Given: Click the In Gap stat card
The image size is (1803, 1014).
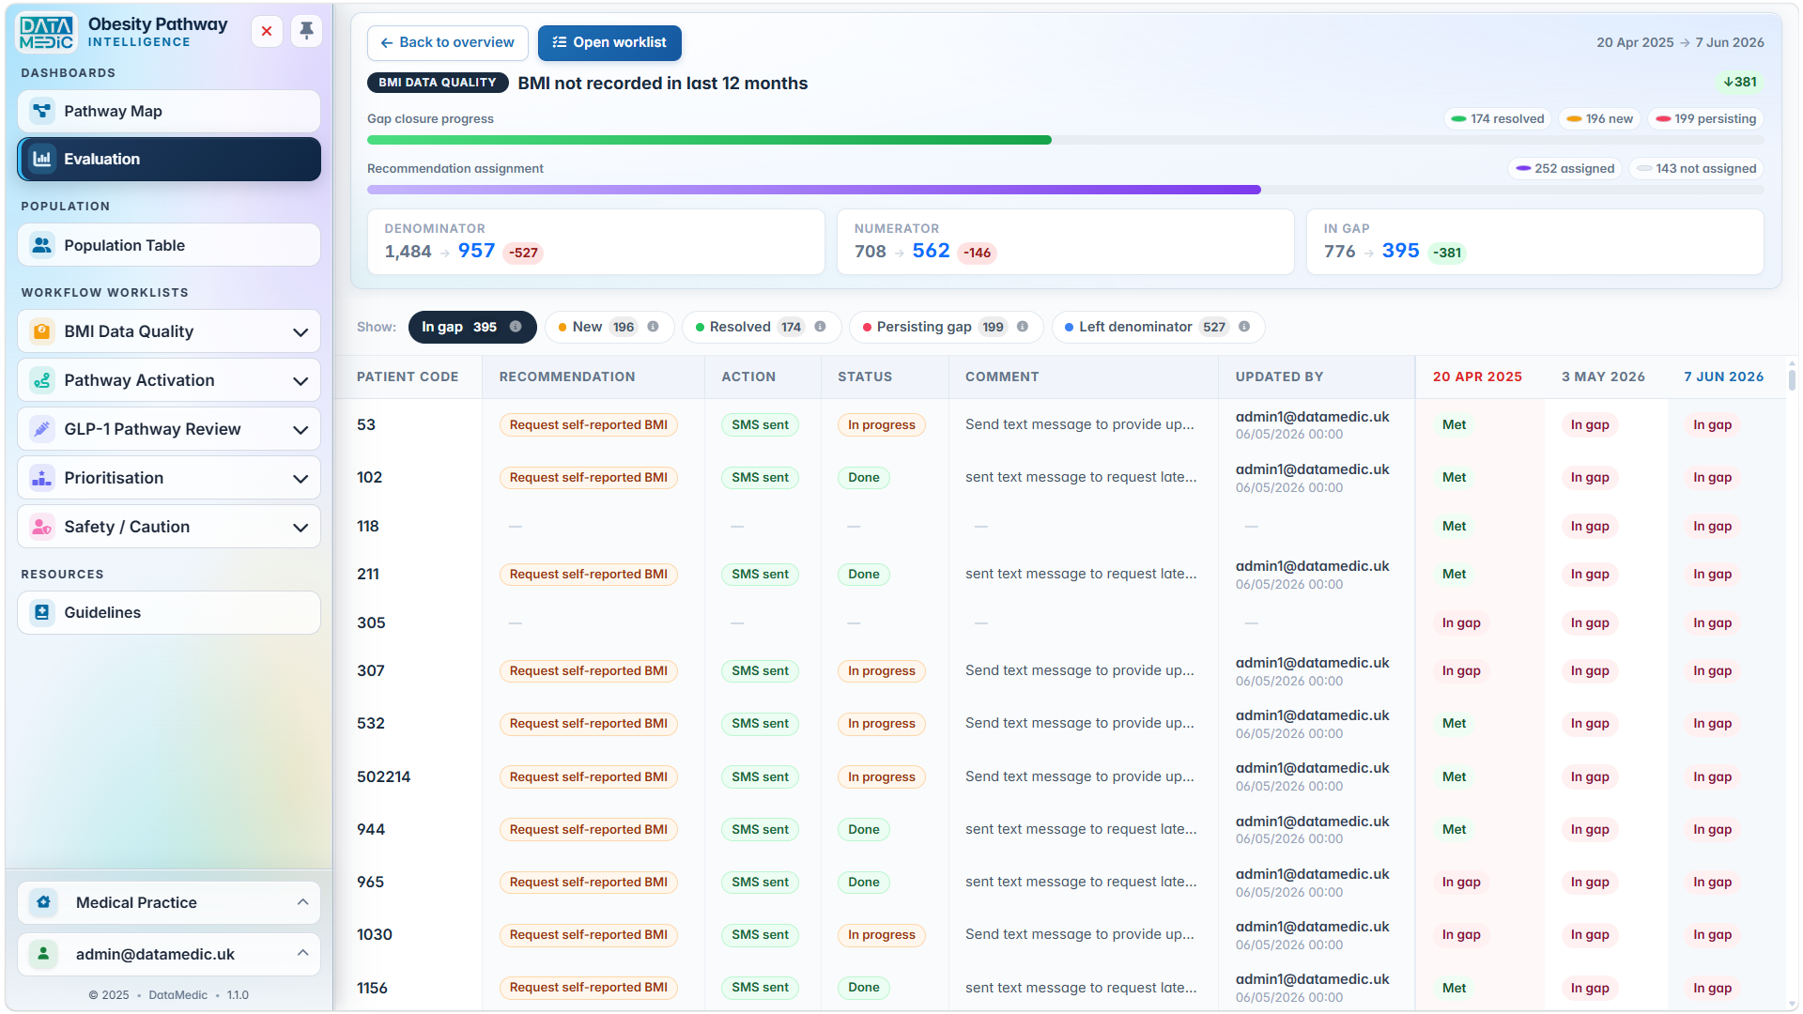Looking at the screenshot, I should point(1534,242).
